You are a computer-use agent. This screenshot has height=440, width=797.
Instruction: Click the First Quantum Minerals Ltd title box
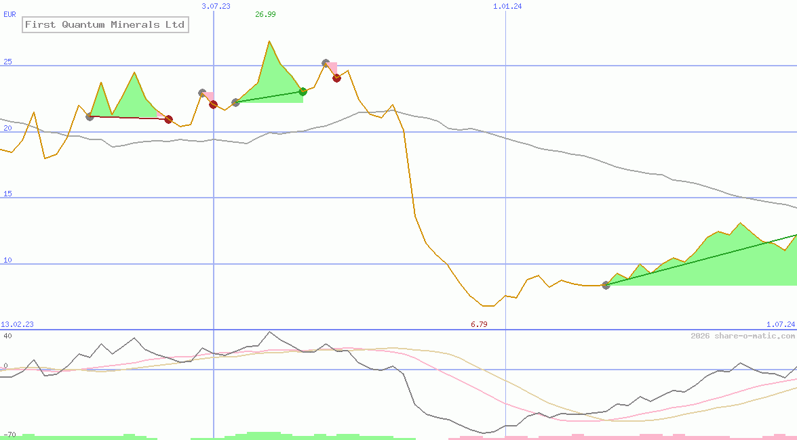tap(104, 25)
